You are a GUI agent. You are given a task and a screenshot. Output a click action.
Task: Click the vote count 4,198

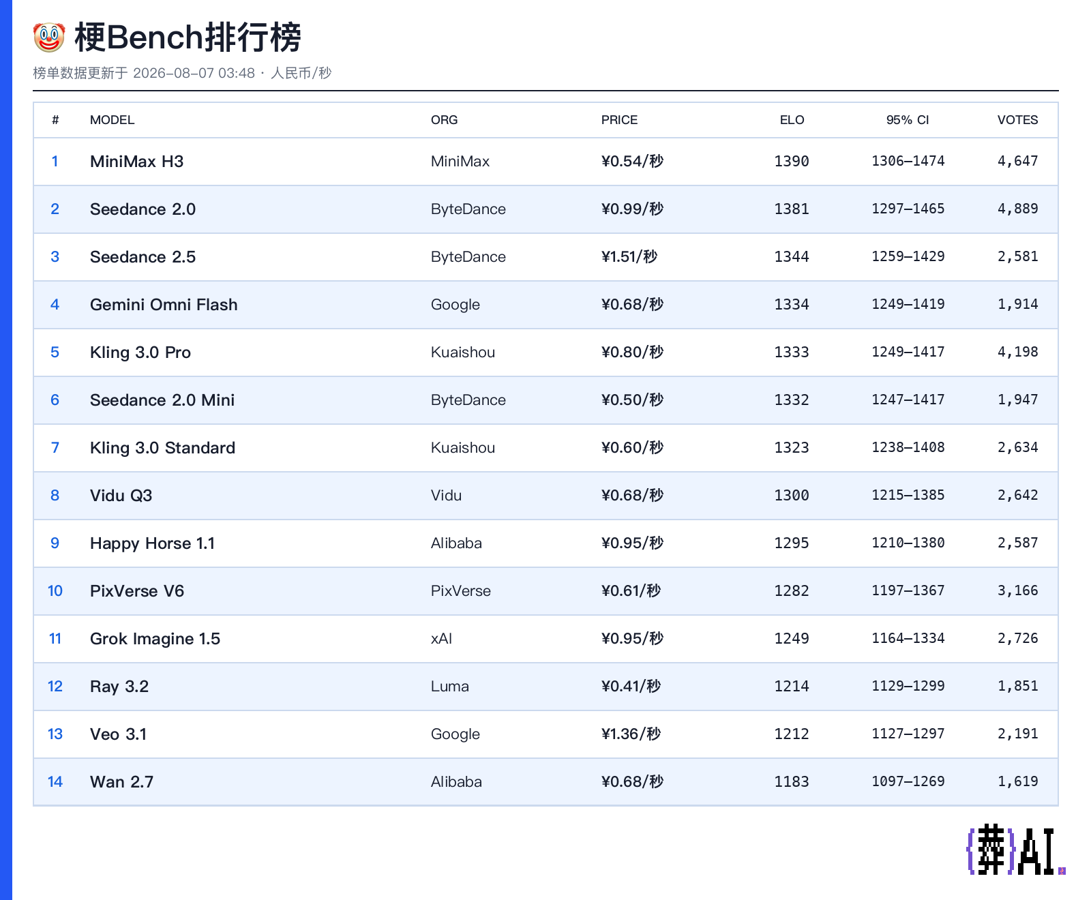coord(1018,352)
